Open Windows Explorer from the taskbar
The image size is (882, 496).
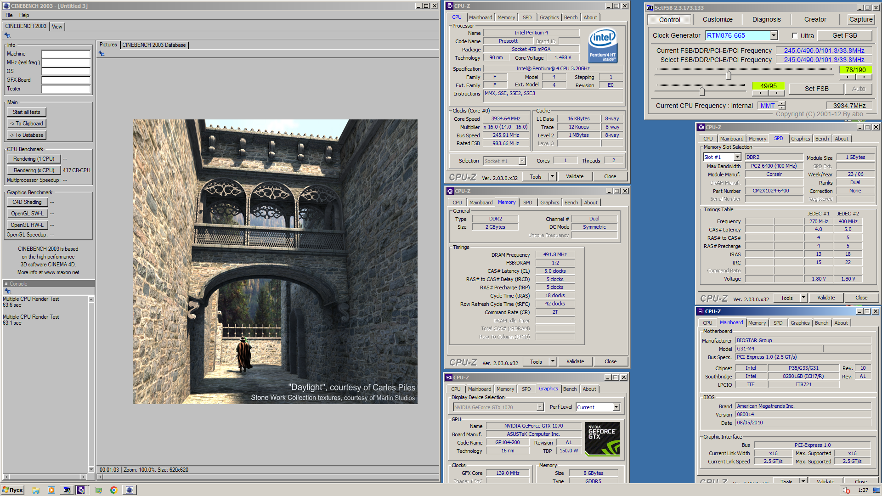36,490
